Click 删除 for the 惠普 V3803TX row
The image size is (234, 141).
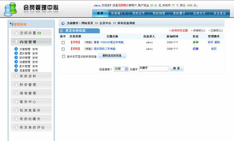click(217, 42)
